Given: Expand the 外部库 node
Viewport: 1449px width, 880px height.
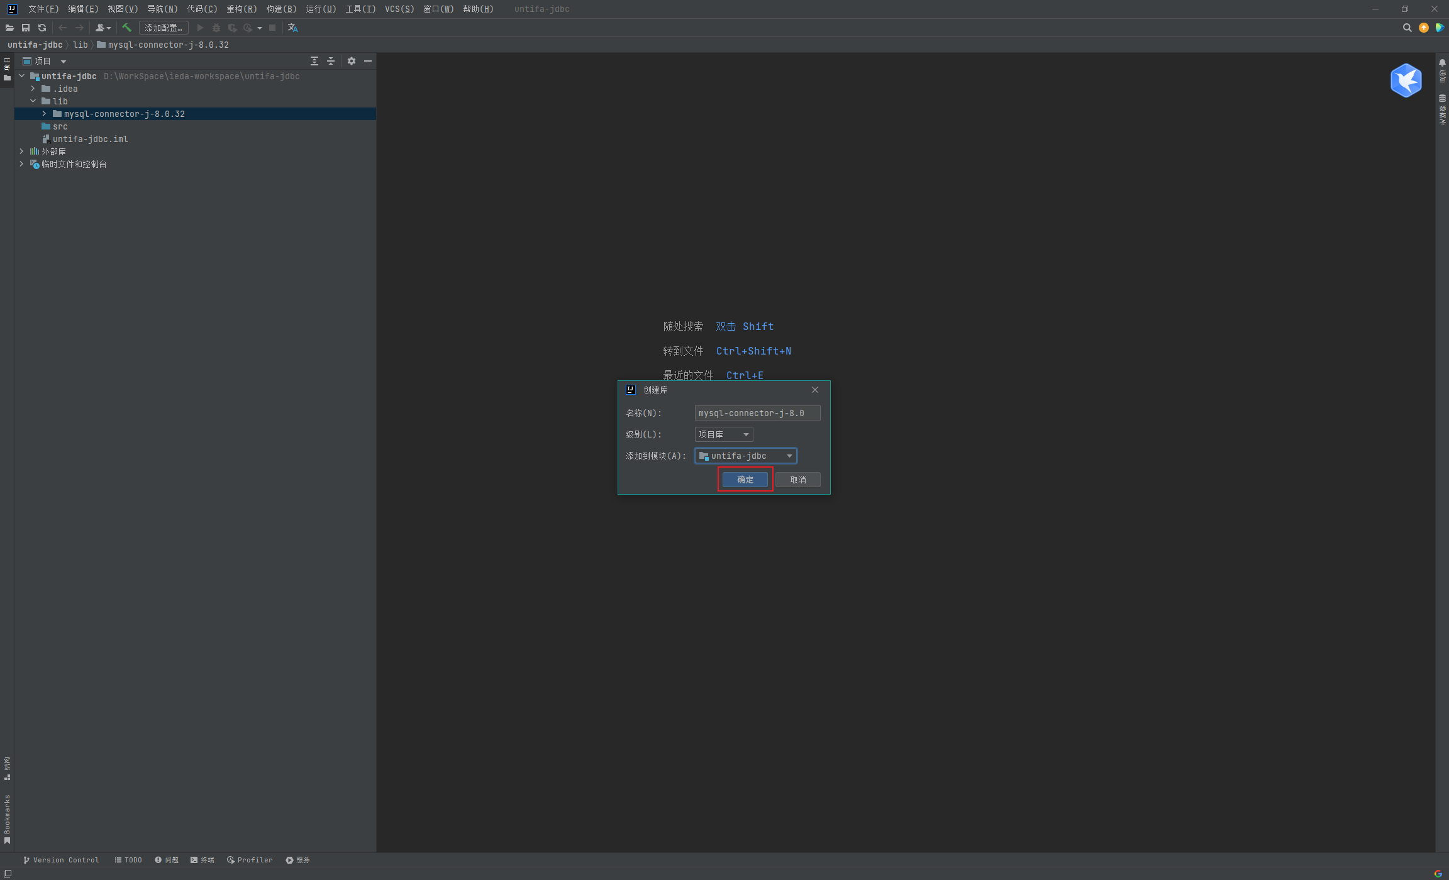Looking at the screenshot, I should coord(22,151).
